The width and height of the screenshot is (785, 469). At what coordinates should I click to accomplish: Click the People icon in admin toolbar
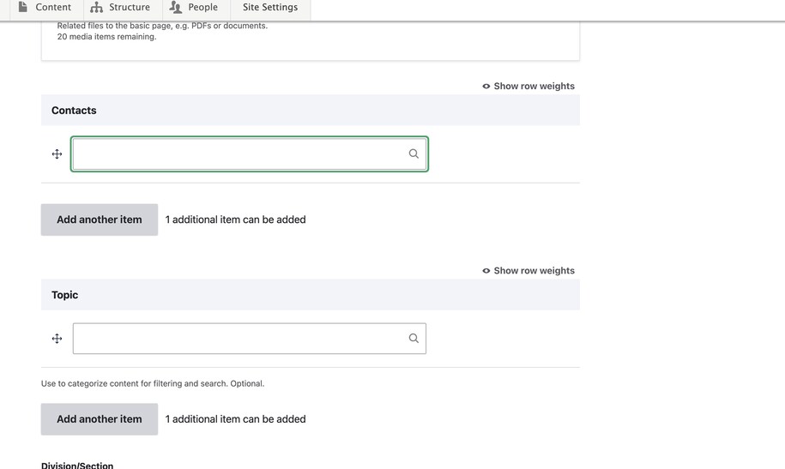(x=176, y=7)
